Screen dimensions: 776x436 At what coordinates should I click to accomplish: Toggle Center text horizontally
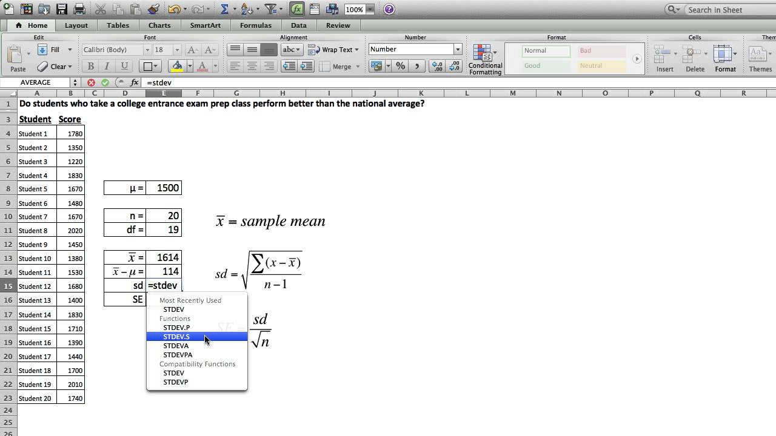pyautogui.click(x=252, y=66)
